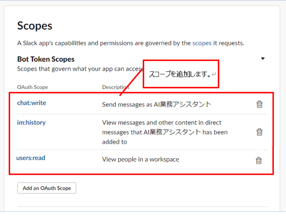Select the Bot Token Scopes heading
Viewport: 286px width, 223px height.
[x=46, y=59]
